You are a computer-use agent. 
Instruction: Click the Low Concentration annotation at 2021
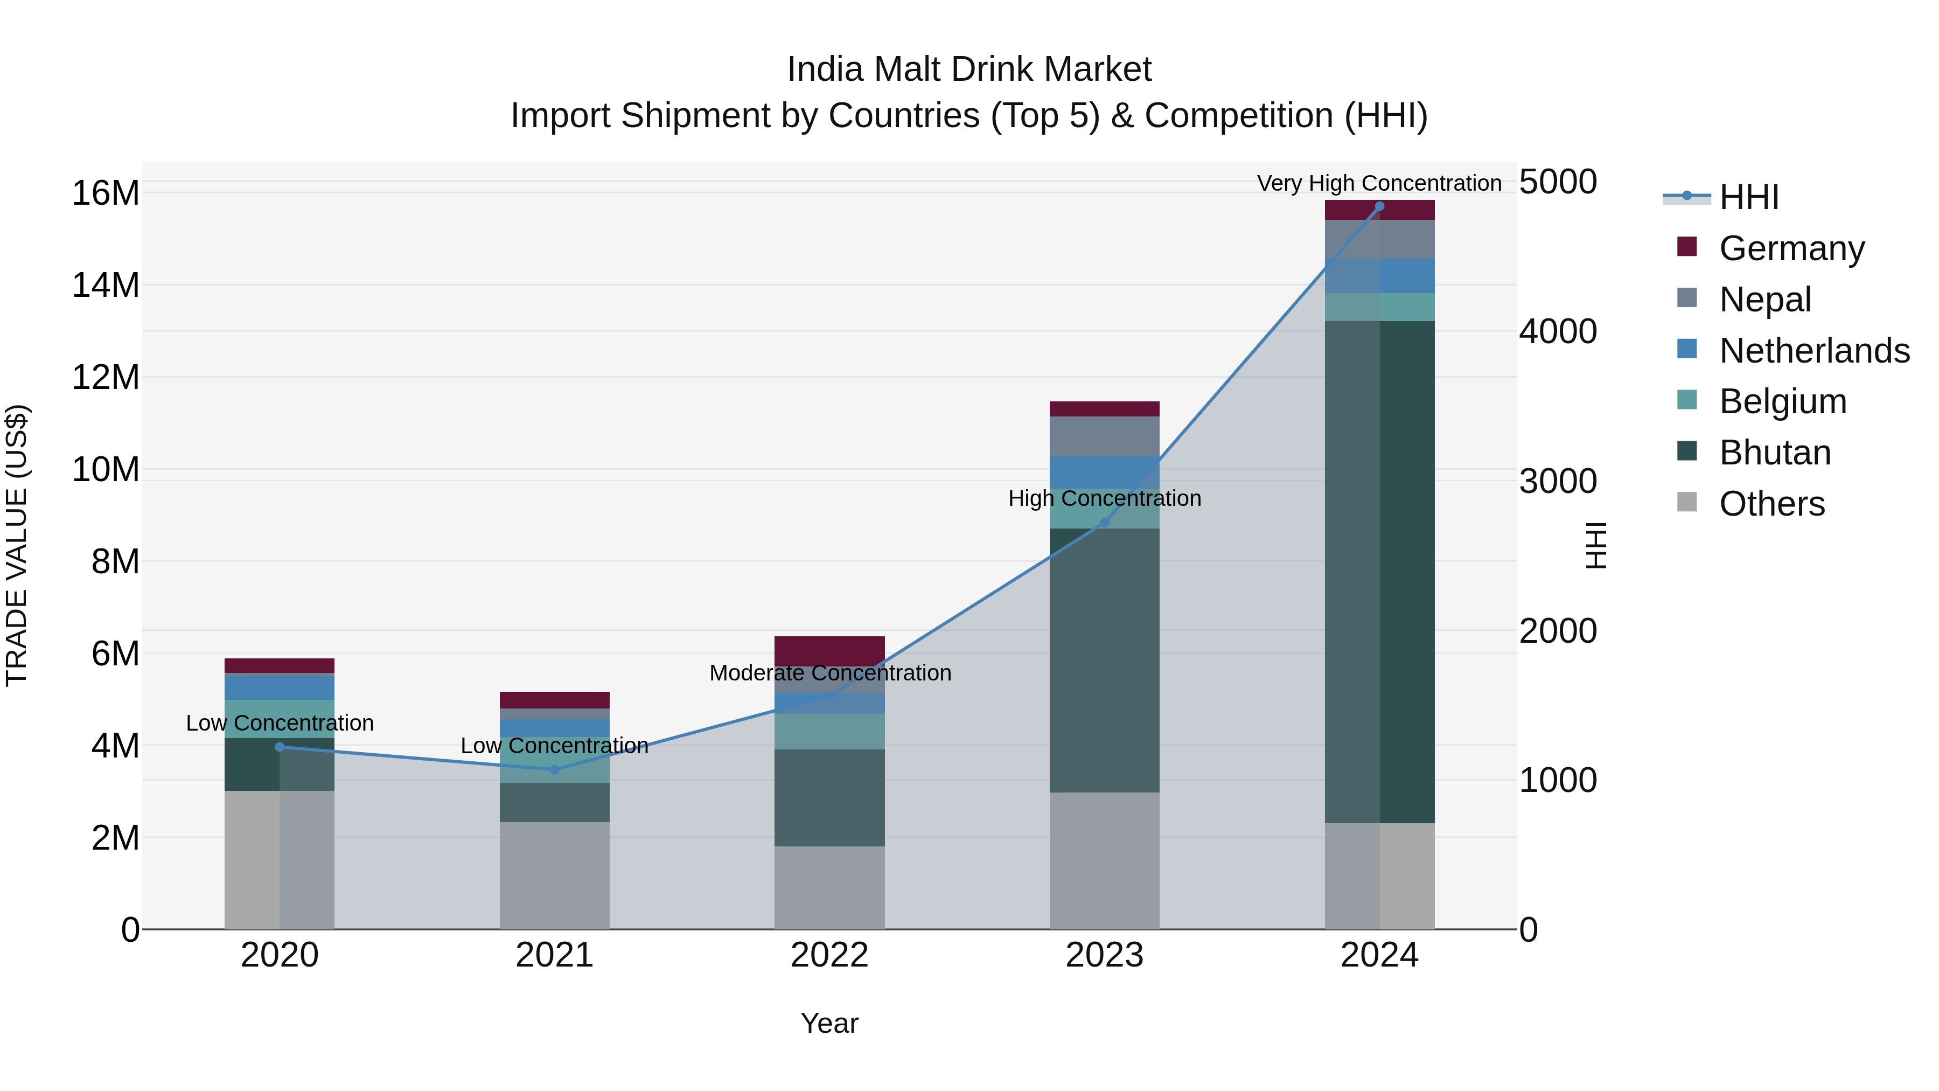point(555,746)
